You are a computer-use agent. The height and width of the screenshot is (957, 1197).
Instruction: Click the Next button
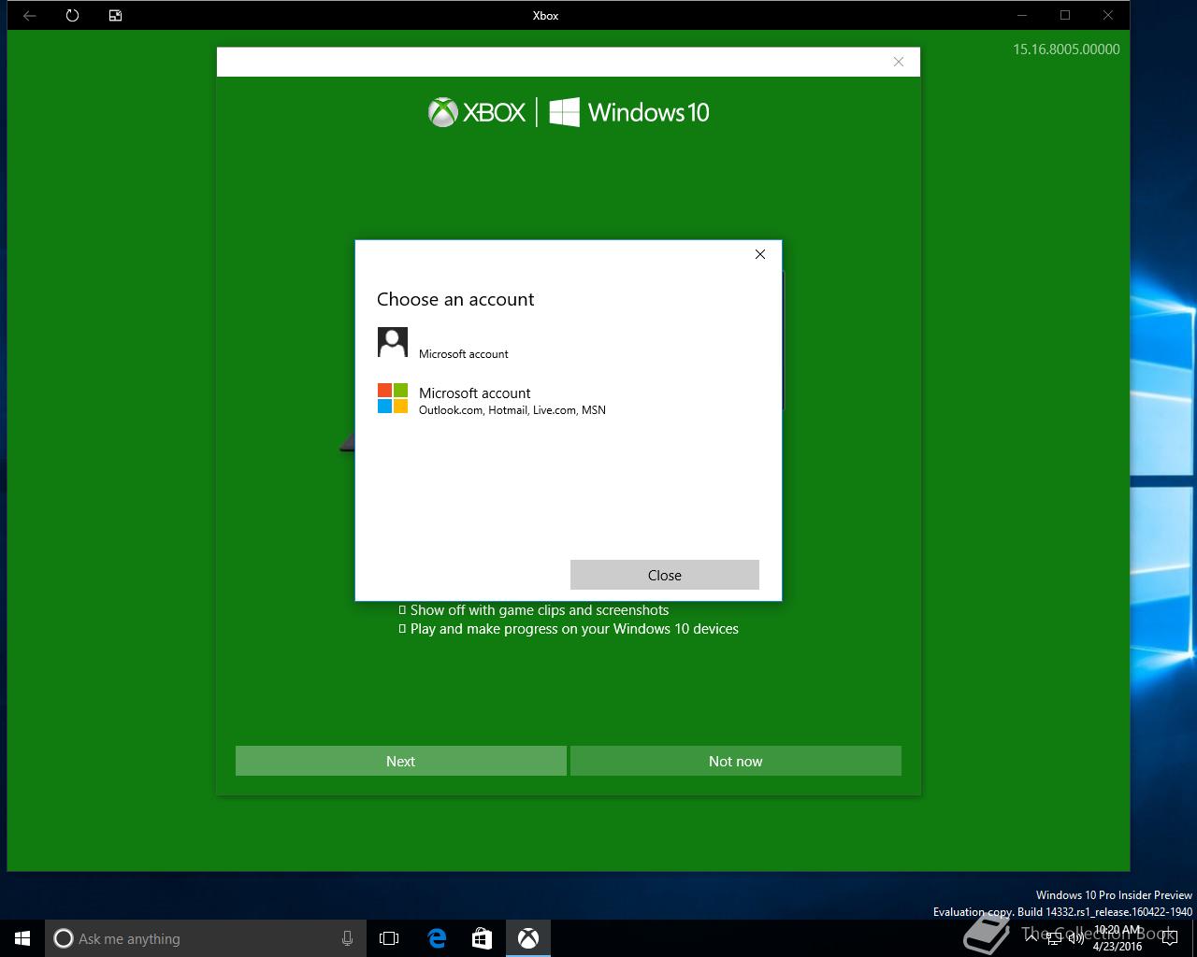[400, 761]
